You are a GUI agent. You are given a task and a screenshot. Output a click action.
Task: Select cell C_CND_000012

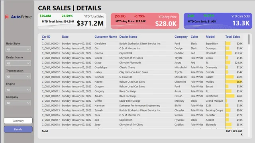click(x=51, y=96)
